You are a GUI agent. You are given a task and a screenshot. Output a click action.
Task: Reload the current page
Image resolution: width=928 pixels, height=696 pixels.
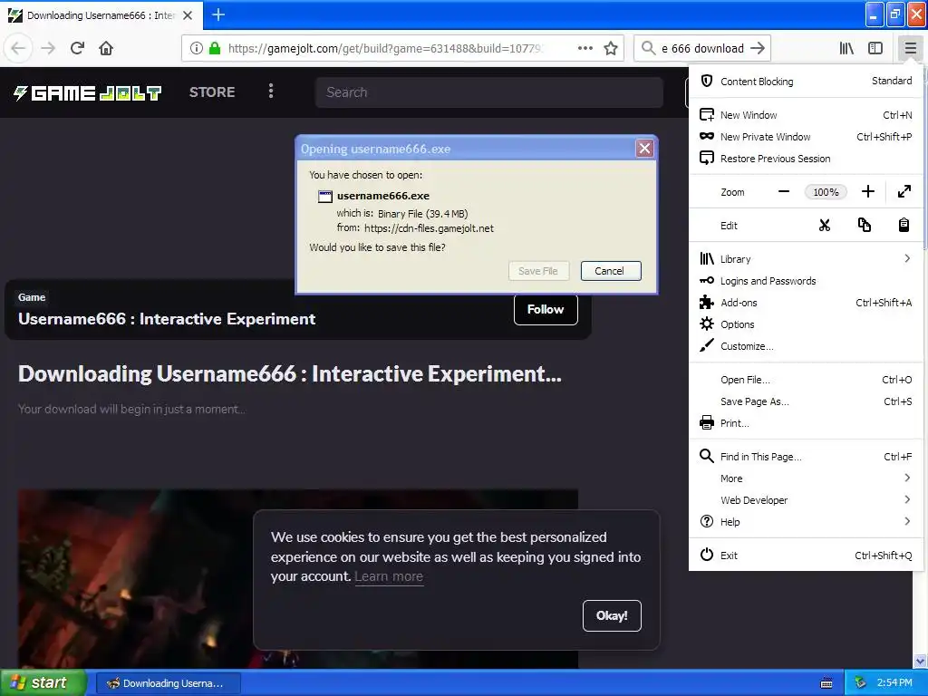coord(77,49)
